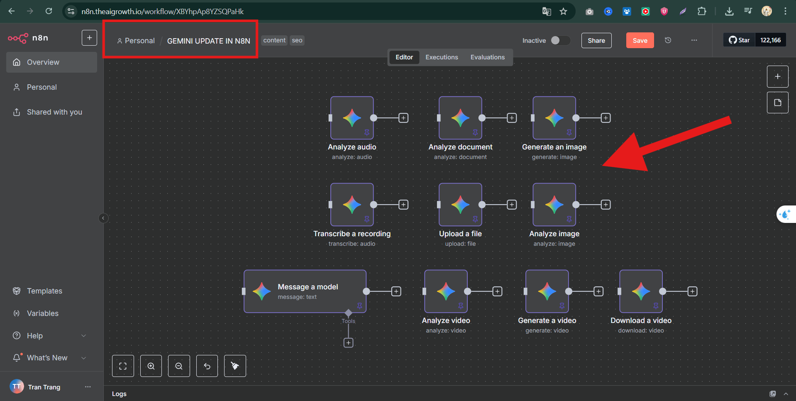Click the Analyze audio Gemini node
This screenshot has width=796, height=401.
pyautogui.click(x=352, y=118)
